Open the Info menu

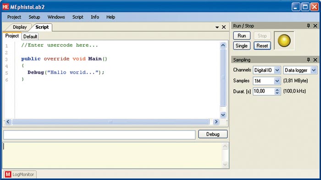95,17
